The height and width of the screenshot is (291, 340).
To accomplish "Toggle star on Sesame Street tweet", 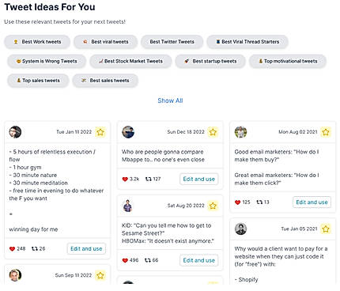I will (x=213, y=206).
